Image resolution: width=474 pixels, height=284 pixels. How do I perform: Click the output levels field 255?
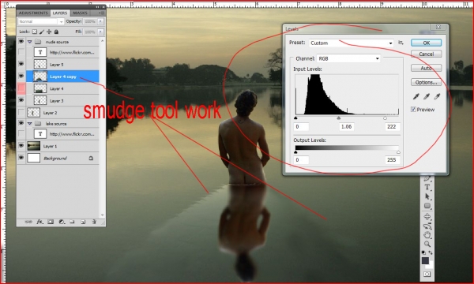pos(393,160)
